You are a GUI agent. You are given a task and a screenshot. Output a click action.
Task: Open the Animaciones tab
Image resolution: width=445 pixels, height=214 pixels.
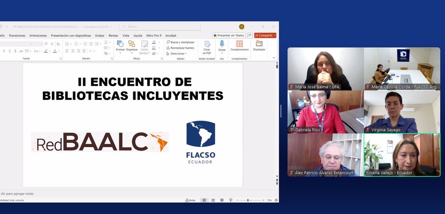click(38, 36)
